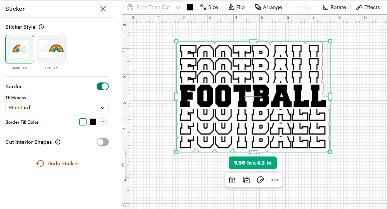Screen dimensions: 387x209
Task: Choose black border fill color swatch
Action: click(x=93, y=122)
